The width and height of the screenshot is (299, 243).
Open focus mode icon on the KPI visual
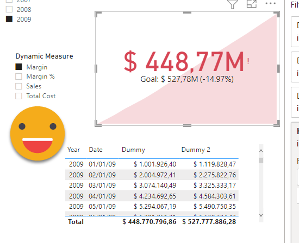(x=252, y=4)
